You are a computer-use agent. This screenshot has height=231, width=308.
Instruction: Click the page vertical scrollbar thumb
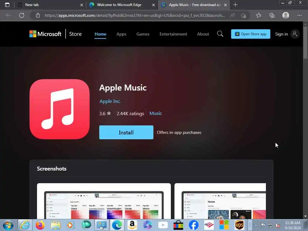[305, 42]
